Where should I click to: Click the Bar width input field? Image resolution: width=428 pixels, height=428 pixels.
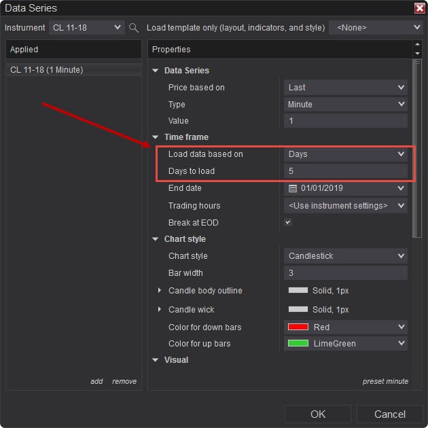click(346, 273)
